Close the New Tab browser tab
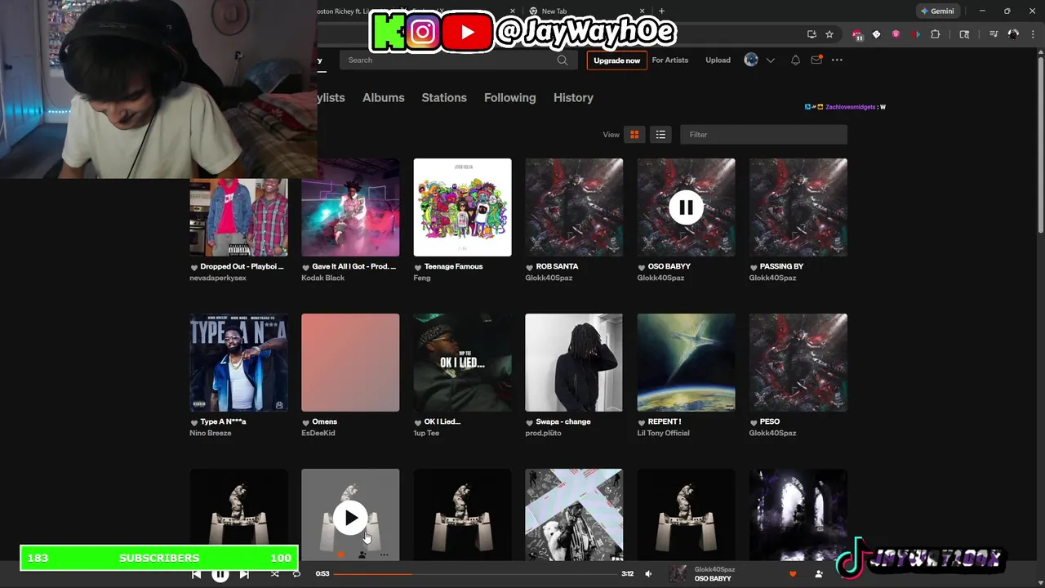Viewport: 1045px width, 588px height. (x=641, y=11)
